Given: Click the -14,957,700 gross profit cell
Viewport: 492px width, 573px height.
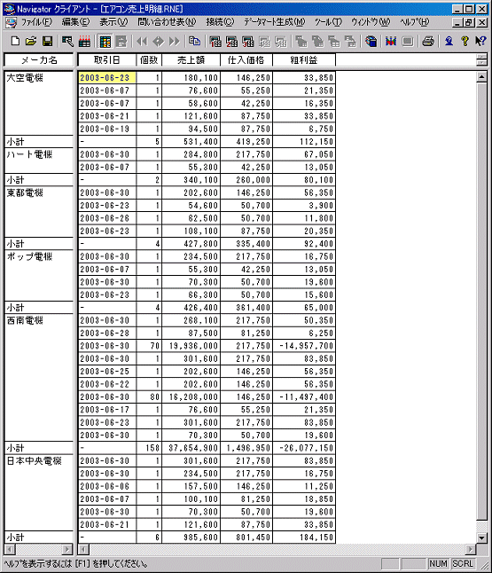Looking at the screenshot, I should tap(304, 346).
